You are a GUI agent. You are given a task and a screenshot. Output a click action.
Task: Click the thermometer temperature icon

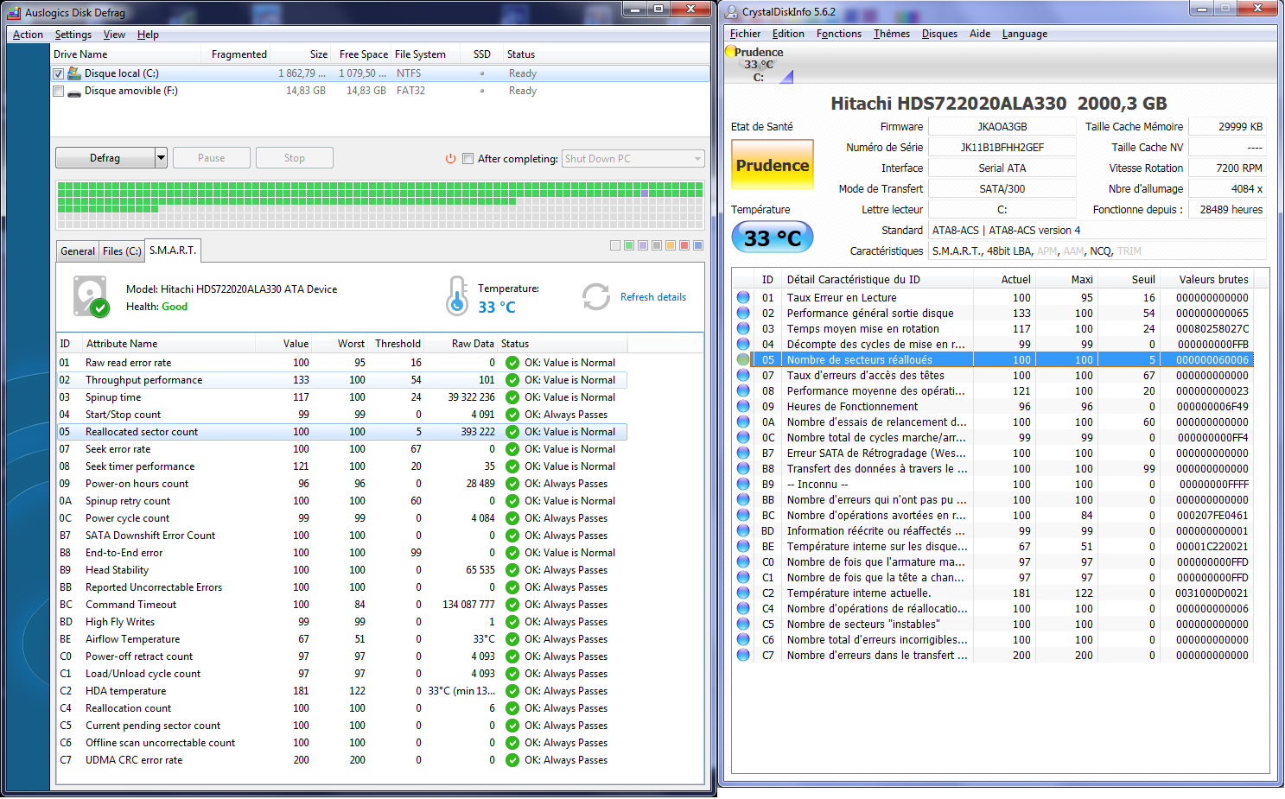[457, 296]
